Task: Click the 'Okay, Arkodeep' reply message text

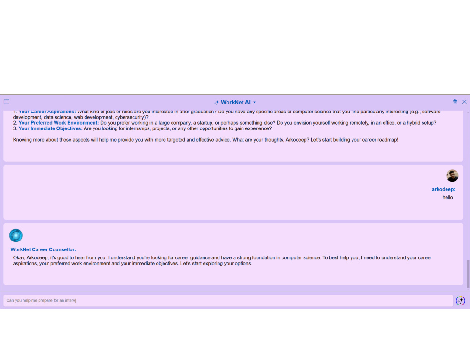Action: 222,261
